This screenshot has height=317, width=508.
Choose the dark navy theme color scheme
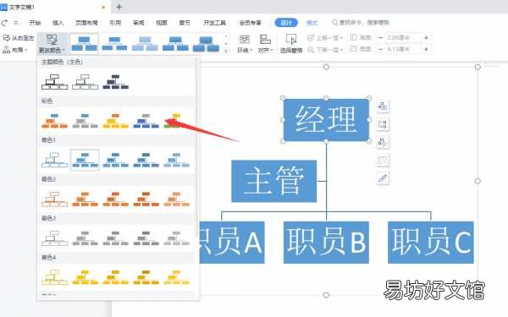point(116,82)
